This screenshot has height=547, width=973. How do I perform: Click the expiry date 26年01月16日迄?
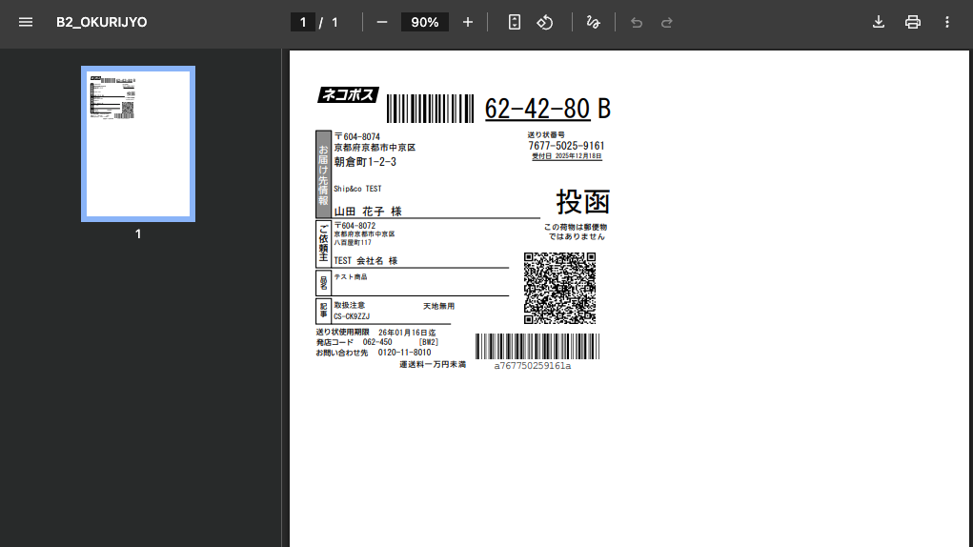click(407, 333)
